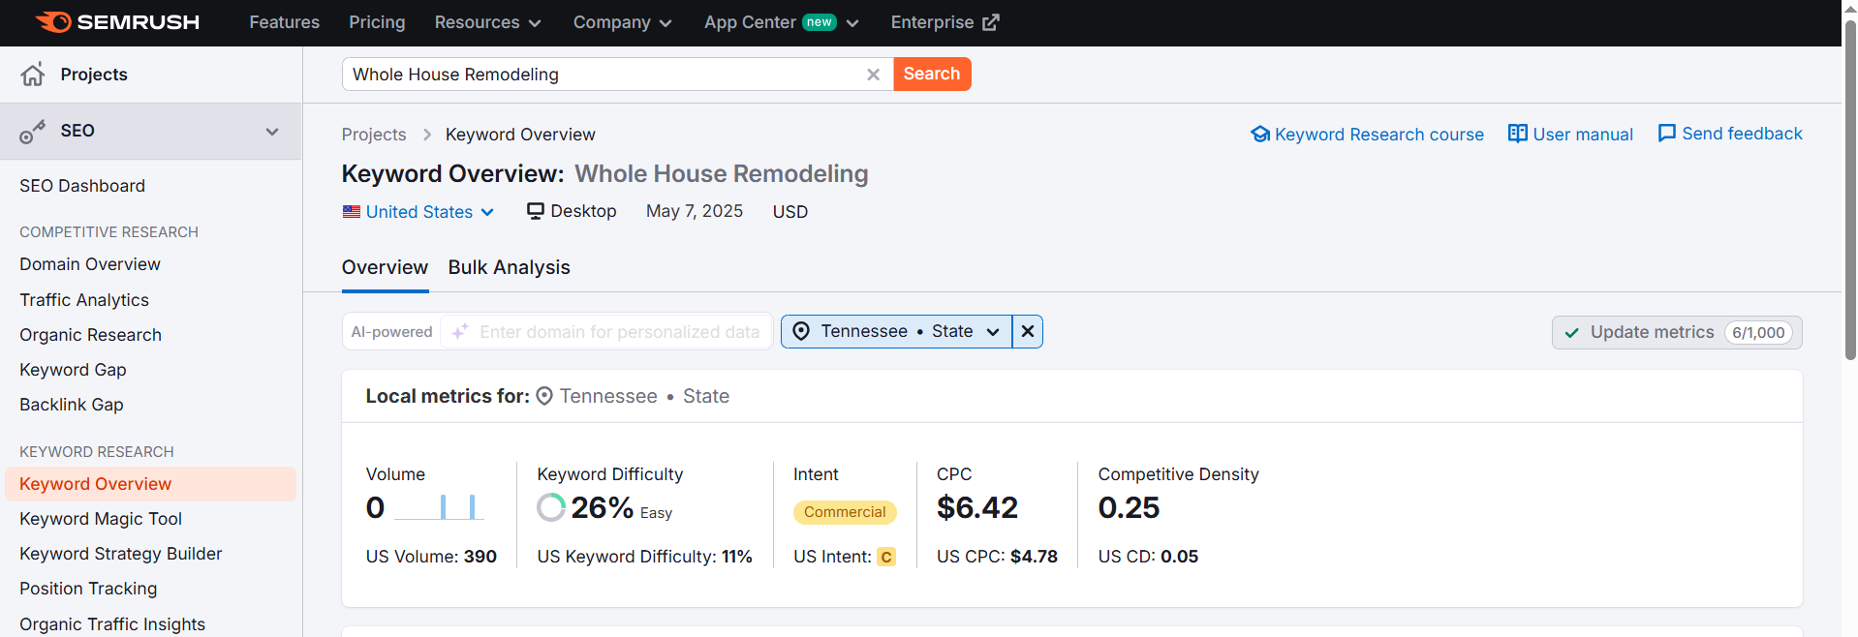Click the Projects breadcrumb link
The width and height of the screenshot is (1858, 637).
374,135
